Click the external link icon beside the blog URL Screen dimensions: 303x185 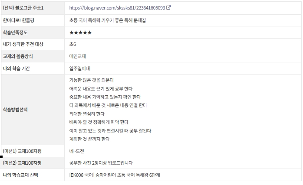[x=168, y=7]
